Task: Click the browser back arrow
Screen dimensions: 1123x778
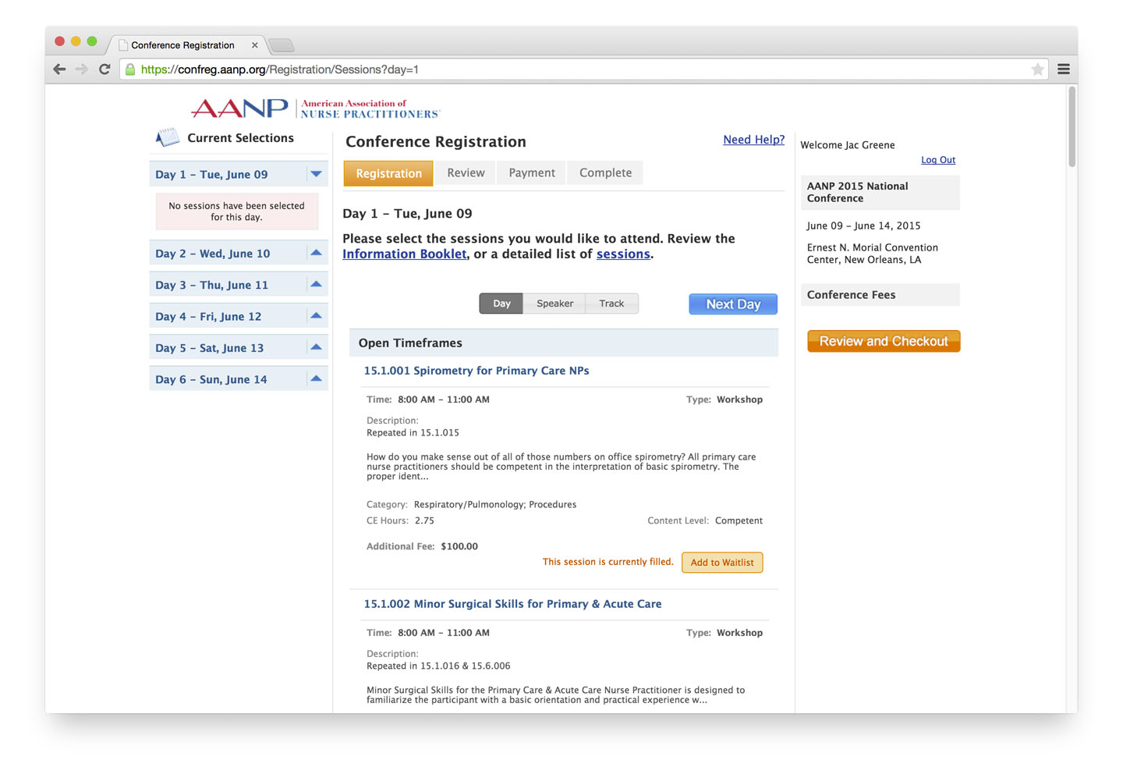Action: [x=59, y=69]
